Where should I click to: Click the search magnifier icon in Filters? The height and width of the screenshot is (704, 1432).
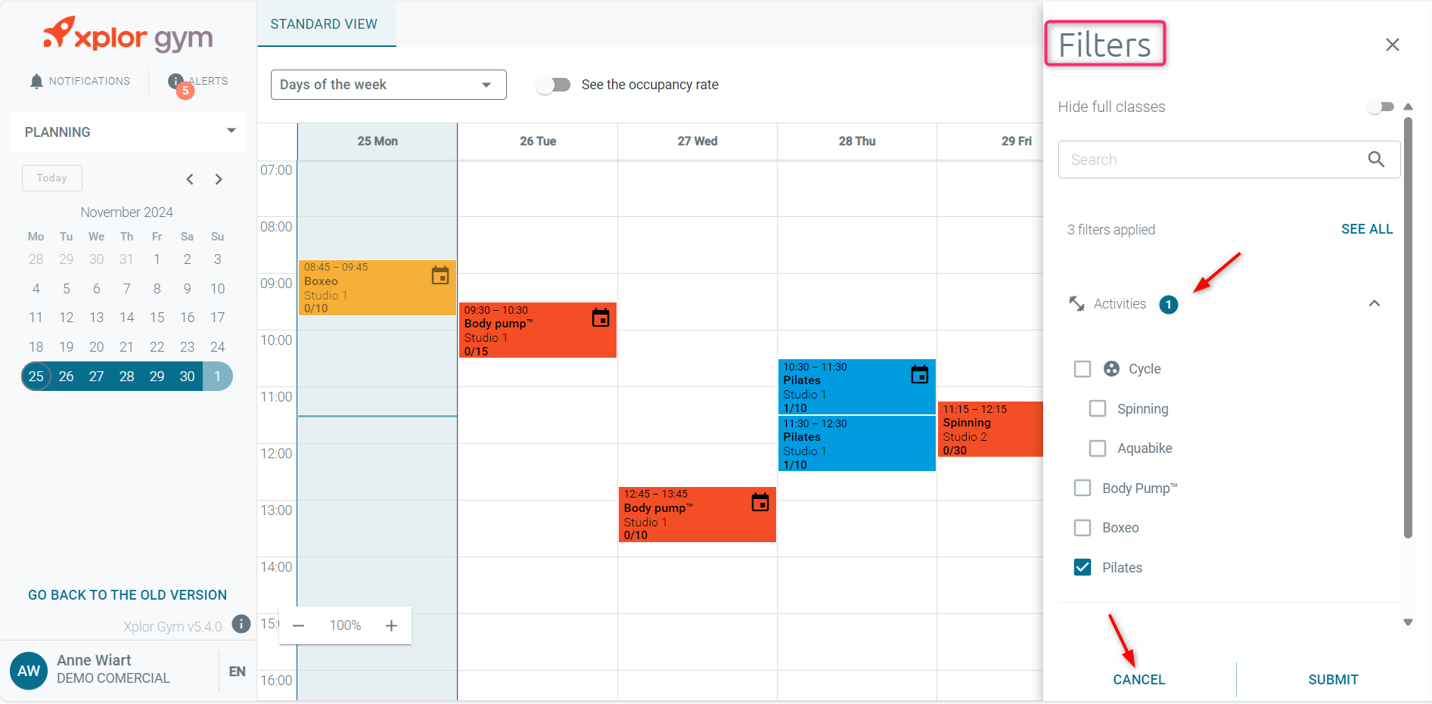1376,160
